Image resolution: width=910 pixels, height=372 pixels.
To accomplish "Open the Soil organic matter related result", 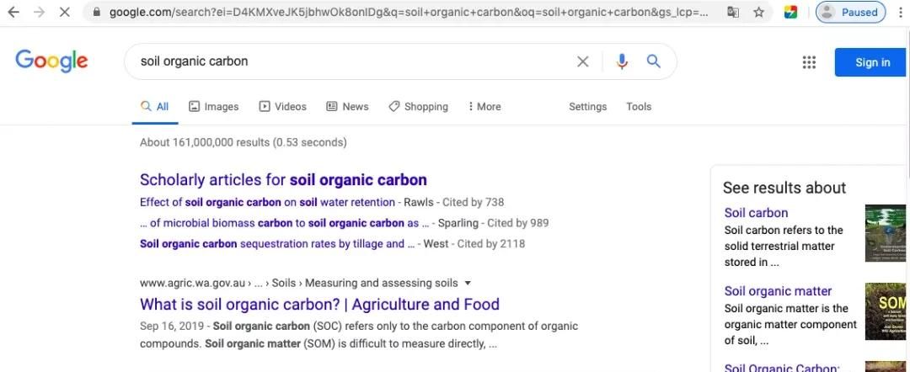I will (x=778, y=291).
